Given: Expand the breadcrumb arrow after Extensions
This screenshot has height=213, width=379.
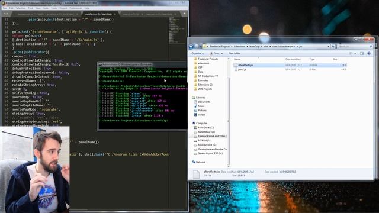Looking at the screenshot, I should click(248, 46).
